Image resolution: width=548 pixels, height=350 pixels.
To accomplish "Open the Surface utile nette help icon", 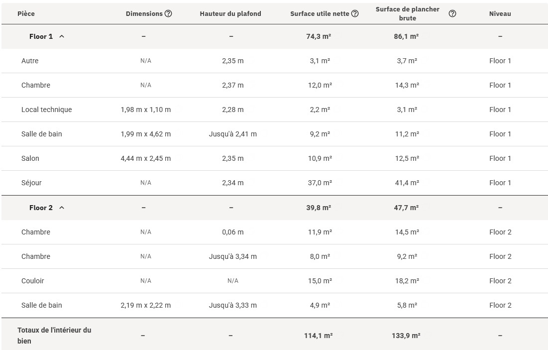I will 355,14.
